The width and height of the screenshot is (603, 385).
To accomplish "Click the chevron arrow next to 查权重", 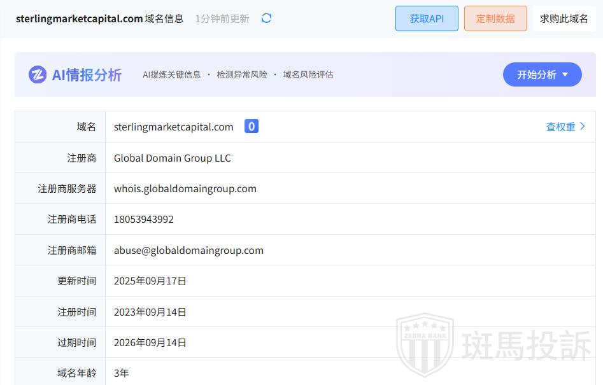I will click(583, 127).
